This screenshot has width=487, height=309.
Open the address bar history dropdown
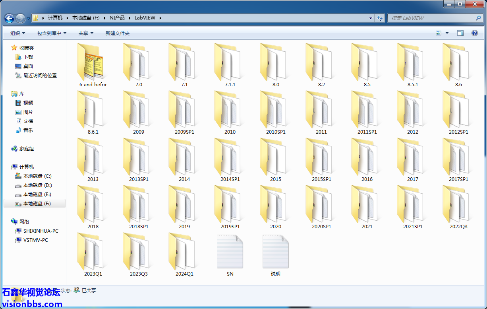tap(371, 18)
